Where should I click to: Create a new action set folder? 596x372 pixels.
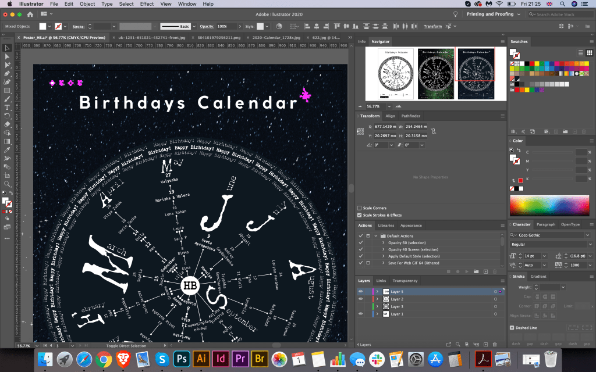tap(476, 271)
